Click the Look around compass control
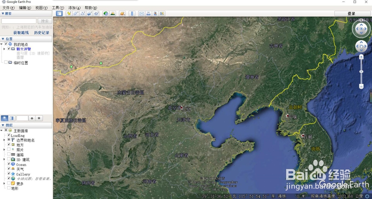Image resolution: width=372 pixels, height=199 pixels. pos(361,29)
